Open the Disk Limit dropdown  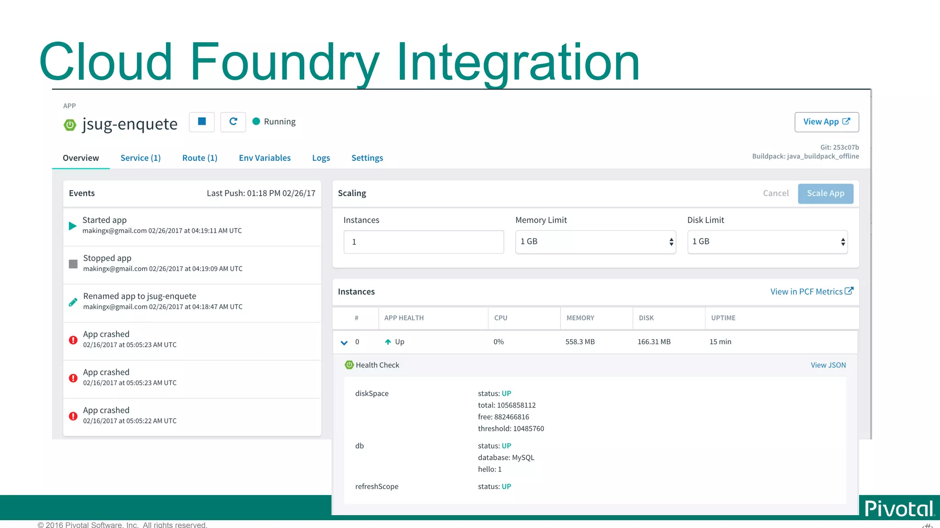pos(767,242)
